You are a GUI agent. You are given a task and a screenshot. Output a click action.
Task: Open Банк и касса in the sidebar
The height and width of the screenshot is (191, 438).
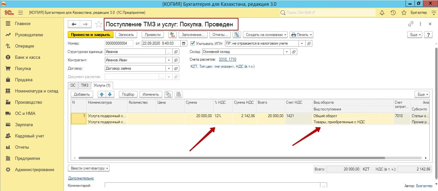27,57
